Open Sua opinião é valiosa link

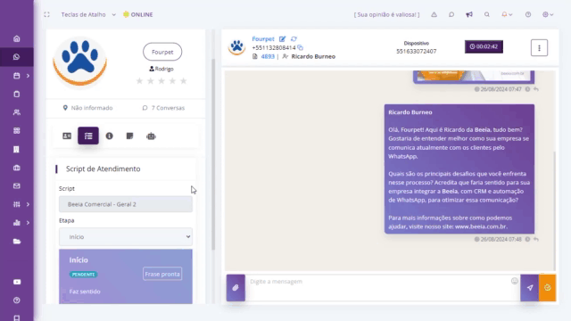[386, 14]
